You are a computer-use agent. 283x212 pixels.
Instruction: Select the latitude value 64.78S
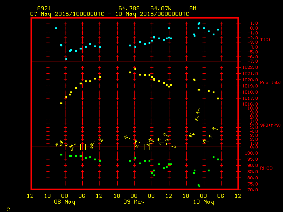128,8
